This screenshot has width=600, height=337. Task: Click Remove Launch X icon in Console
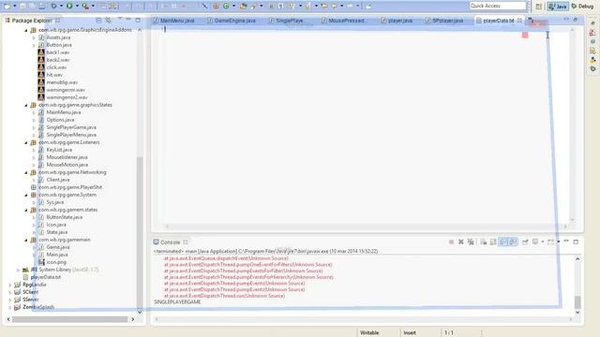460,242
